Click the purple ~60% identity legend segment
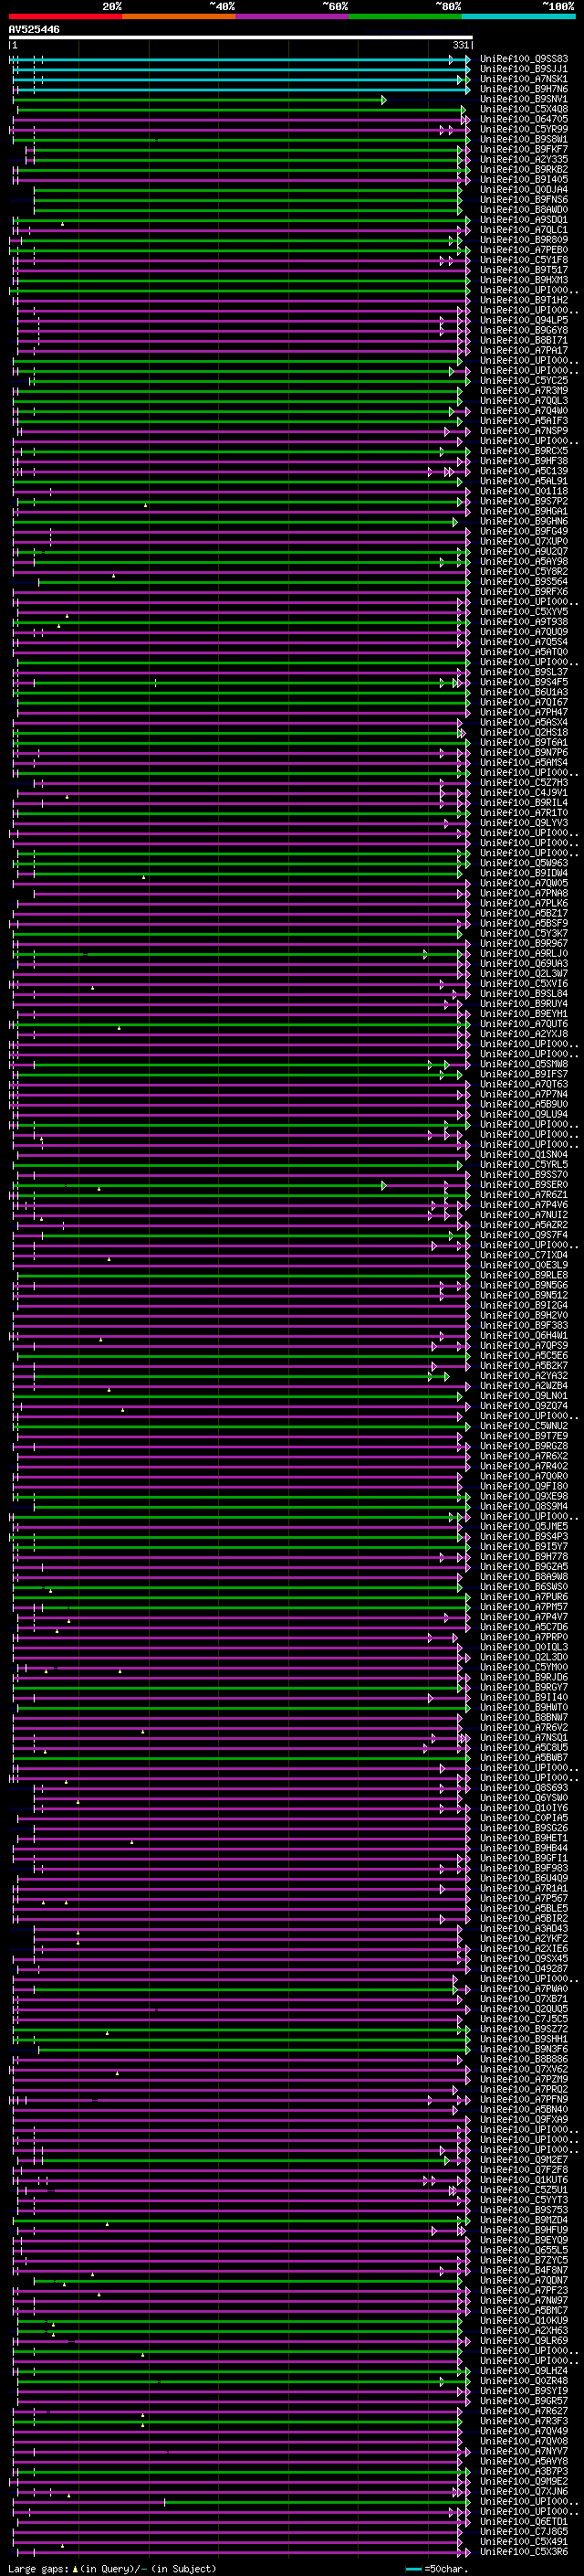 (x=293, y=16)
